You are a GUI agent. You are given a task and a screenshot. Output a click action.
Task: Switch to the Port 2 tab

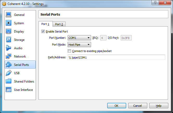click(59, 24)
